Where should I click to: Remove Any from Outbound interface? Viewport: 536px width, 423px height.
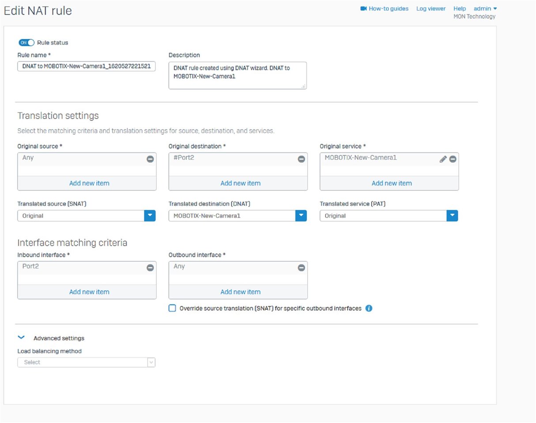tap(301, 267)
